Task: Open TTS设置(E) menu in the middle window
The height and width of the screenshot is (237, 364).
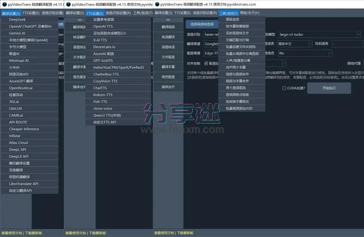Action: (95, 13)
